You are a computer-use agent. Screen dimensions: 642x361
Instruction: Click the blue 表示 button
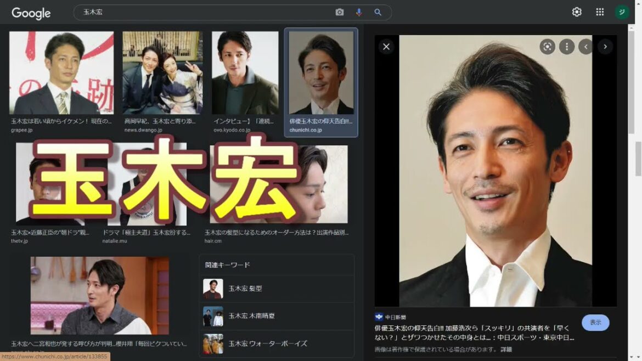[595, 323]
